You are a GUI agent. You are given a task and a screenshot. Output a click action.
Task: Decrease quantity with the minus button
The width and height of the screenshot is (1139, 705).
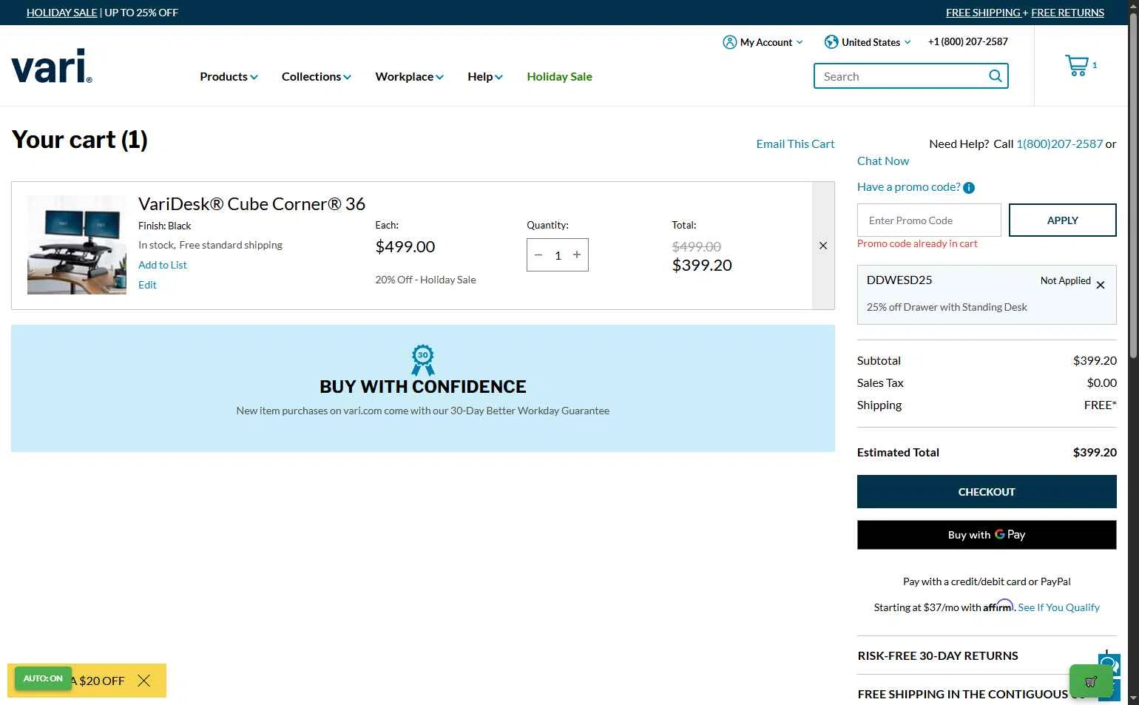(538, 255)
